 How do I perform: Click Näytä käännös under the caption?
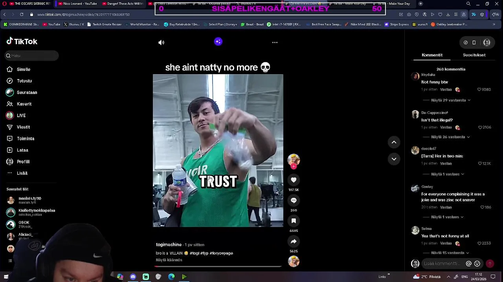tap(169, 260)
